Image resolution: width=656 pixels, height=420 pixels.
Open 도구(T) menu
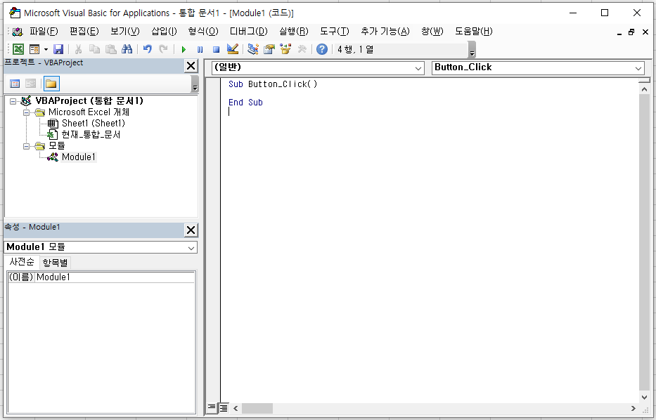tap(334, 32)
